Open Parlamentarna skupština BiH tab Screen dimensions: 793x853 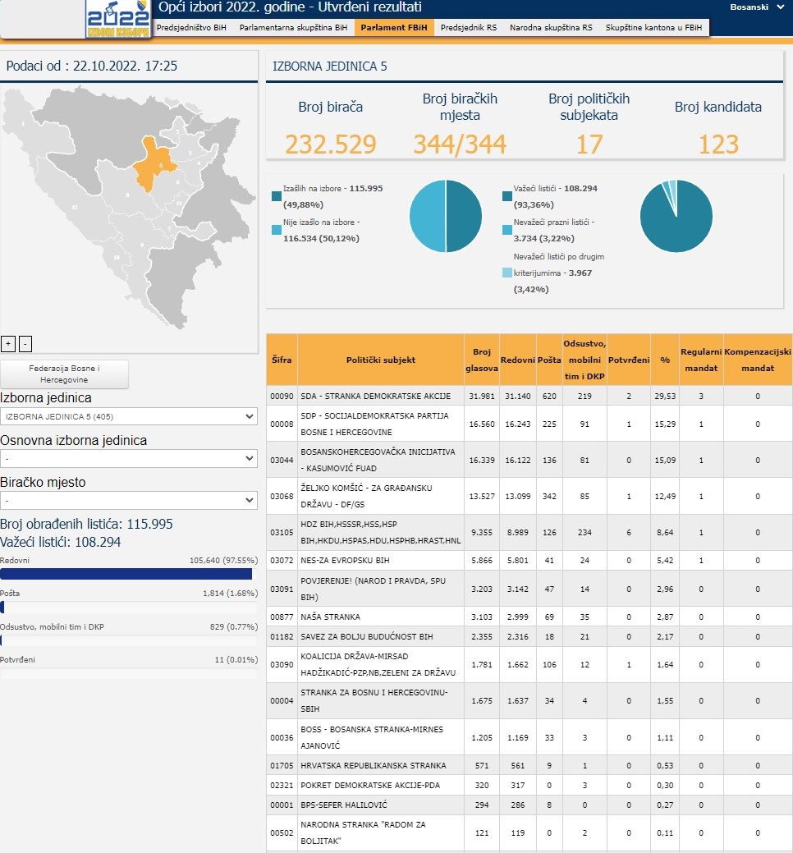(x=293, y=27)
